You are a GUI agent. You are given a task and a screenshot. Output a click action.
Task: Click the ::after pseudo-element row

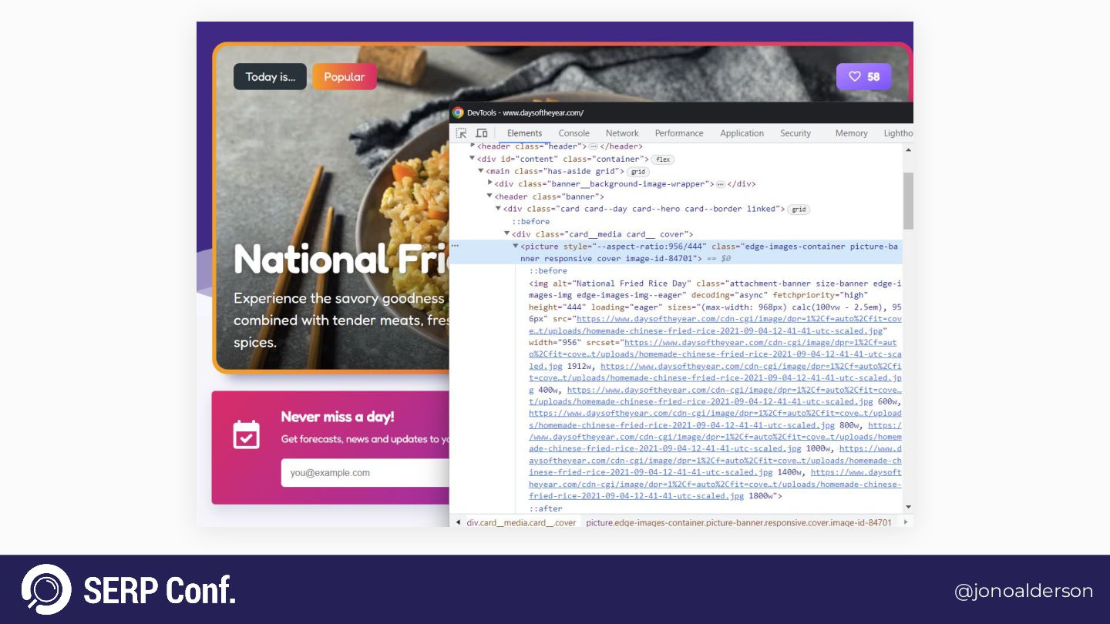pos(546,508)
